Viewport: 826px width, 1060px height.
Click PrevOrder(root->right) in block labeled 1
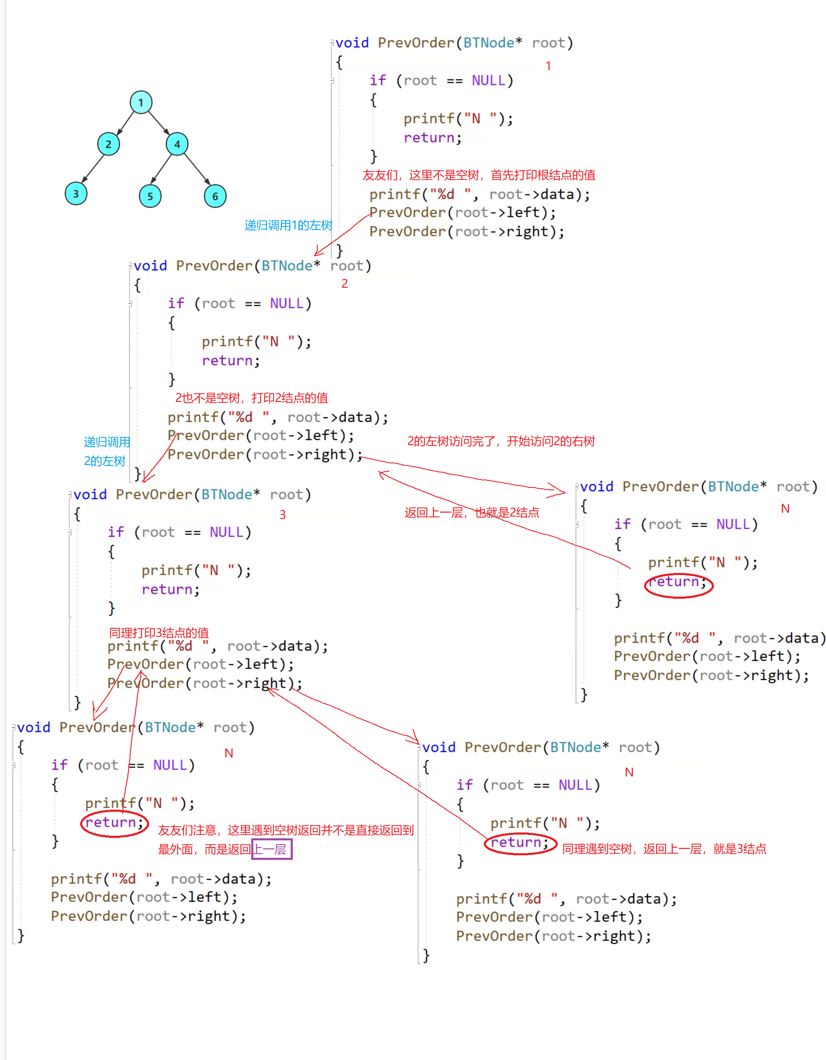(x=467, y=232)
